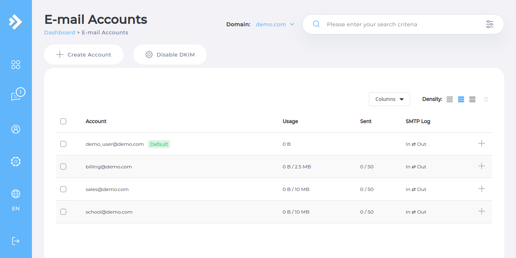Open SMTP Log In/Out for billing@demo.com
The image size is (516, 258).
(416, 167)
